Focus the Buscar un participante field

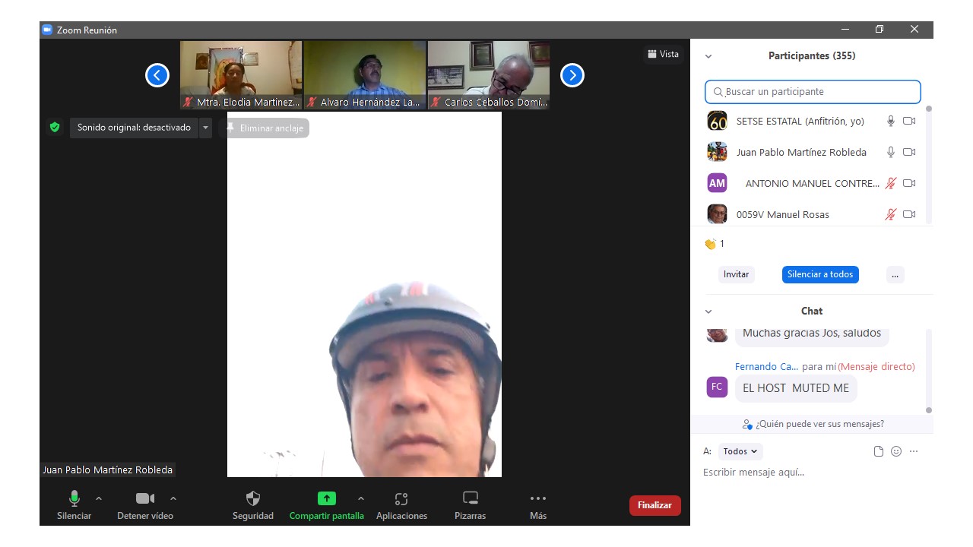tap(813, 92)
